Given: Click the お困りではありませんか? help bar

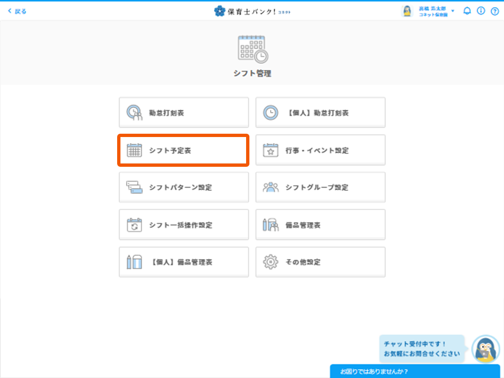Looking at the screenshot, I should [x=415, y=371].
